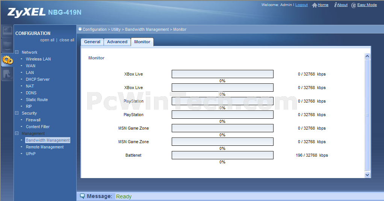Click the Easy Mode 'e' icon
The height and width of the screenshot is (201, 384).
tap(354, 5)
